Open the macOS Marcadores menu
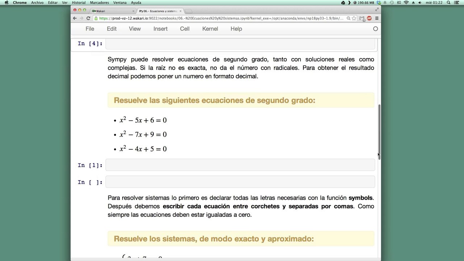Viewport: 464px width, 261px height. click(100, 3)
